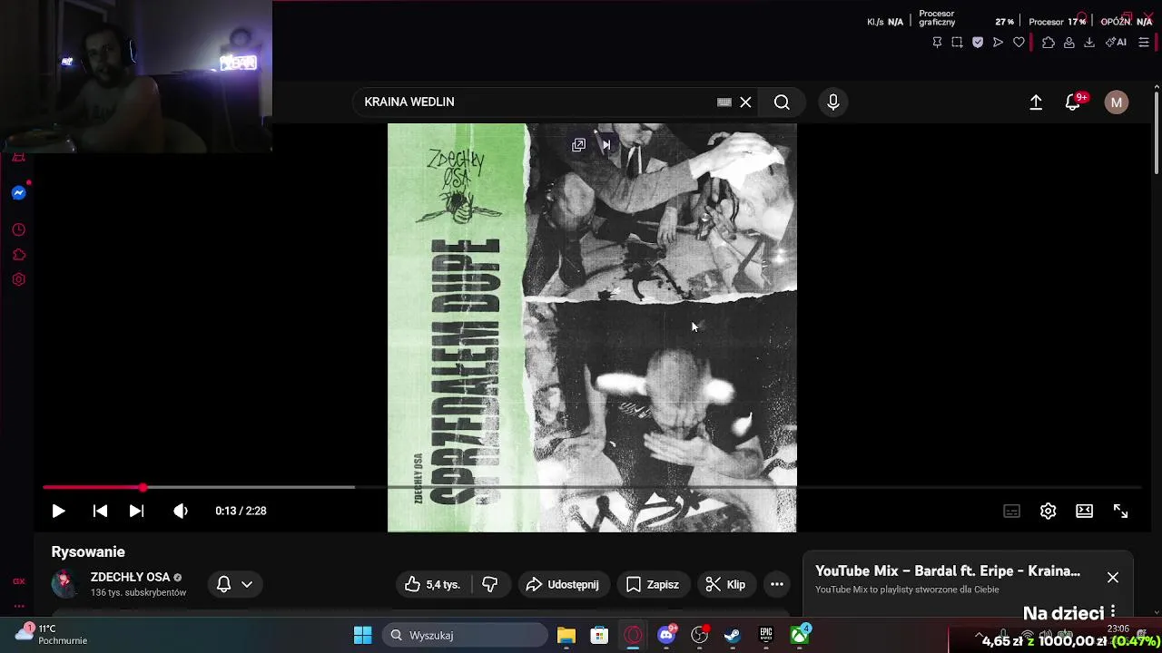Screen dimensions: 1162x653
Task: Skip to the next video
Action: (x=136, y=511)
